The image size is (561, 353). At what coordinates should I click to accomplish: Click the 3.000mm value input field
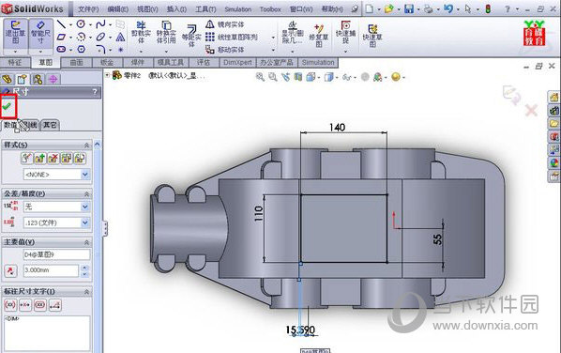(51, 270)
